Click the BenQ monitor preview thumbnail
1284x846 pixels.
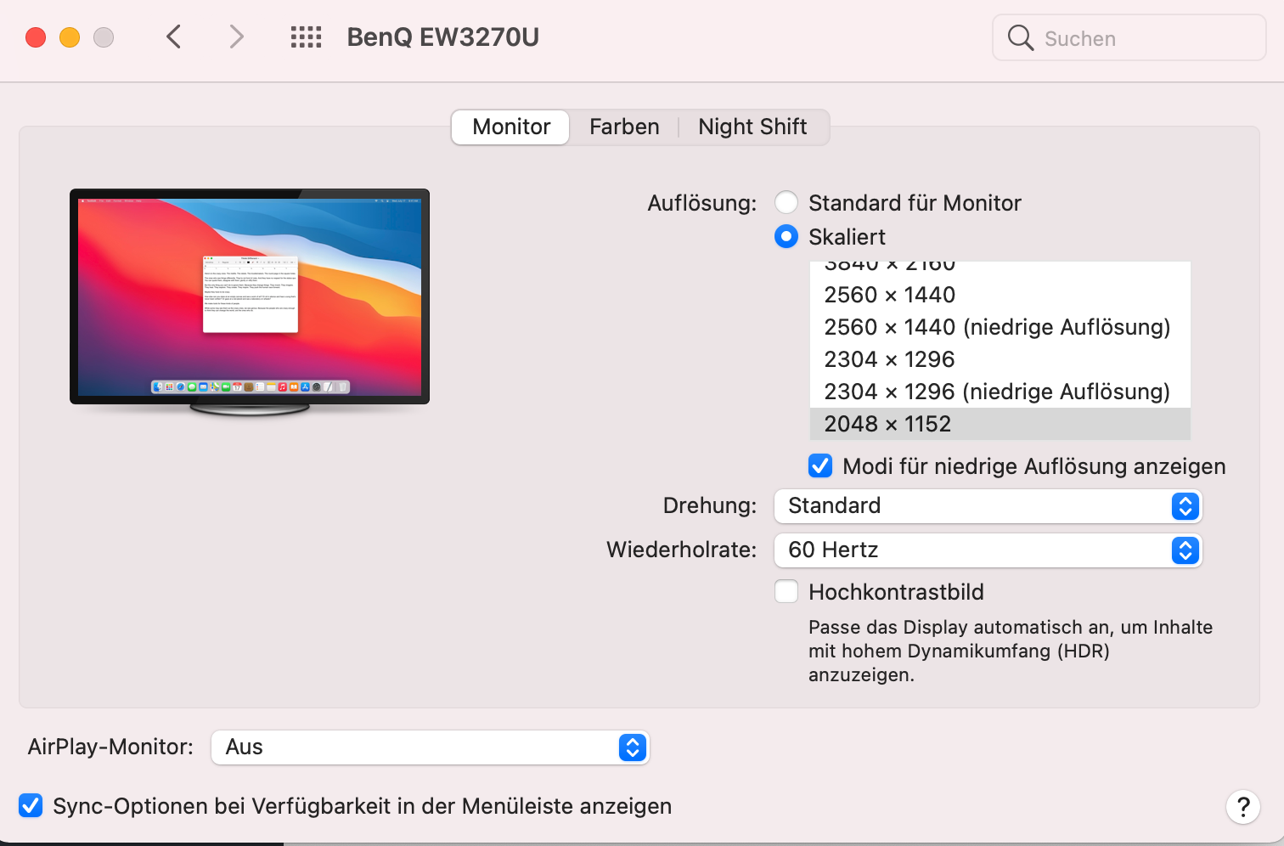[250, 297]
